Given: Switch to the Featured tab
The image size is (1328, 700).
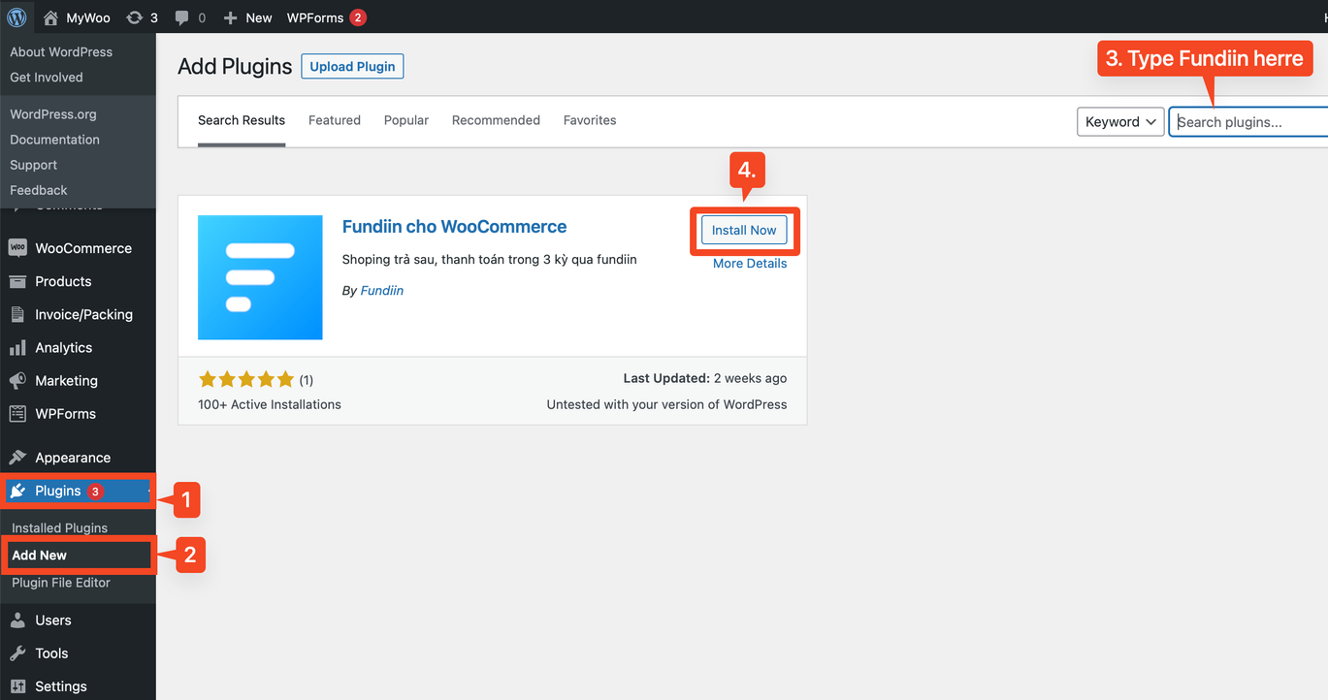Looking at the screenshot, I should click(x=335, y=120).
